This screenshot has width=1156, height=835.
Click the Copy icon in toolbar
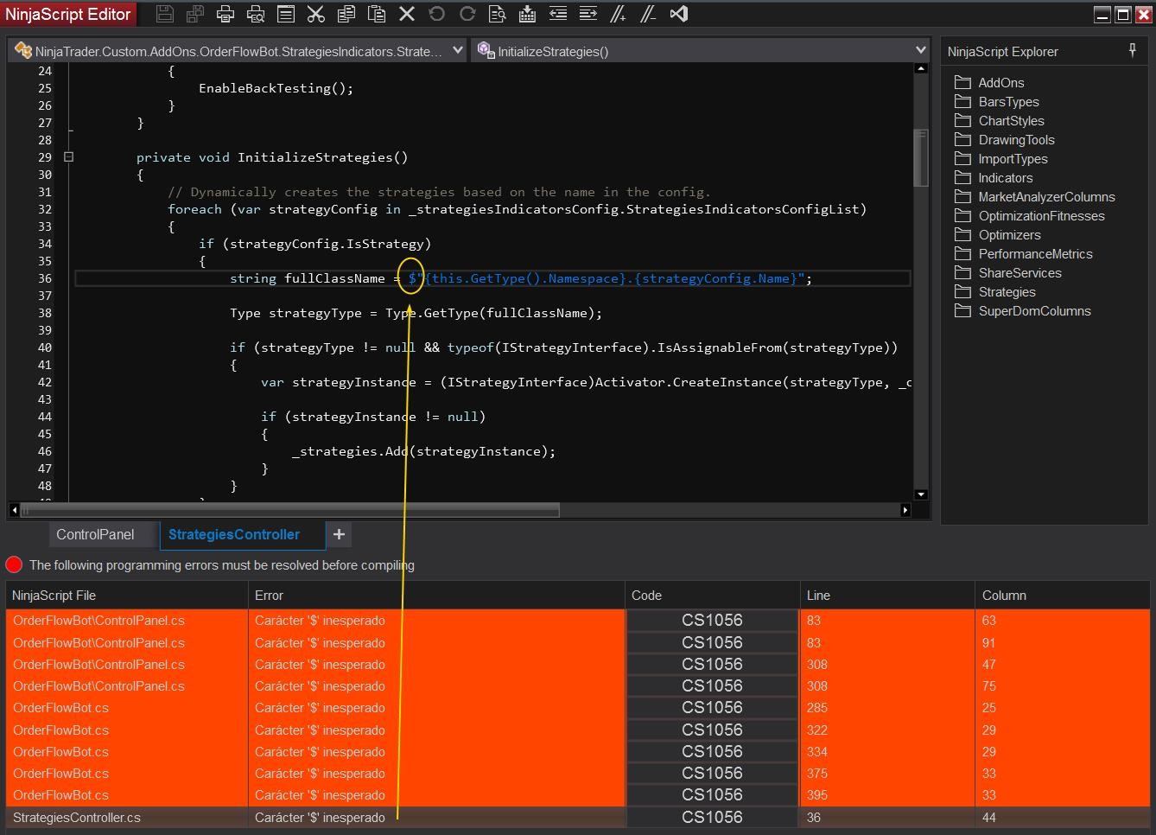(346, 14)
